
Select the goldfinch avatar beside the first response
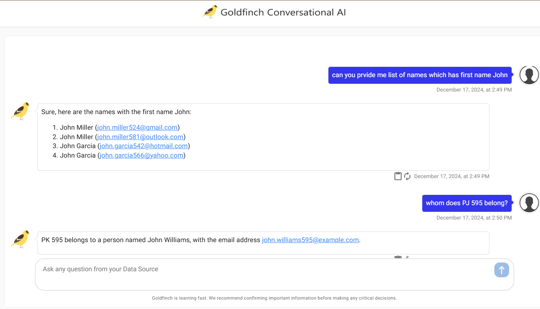coord(20,111)
